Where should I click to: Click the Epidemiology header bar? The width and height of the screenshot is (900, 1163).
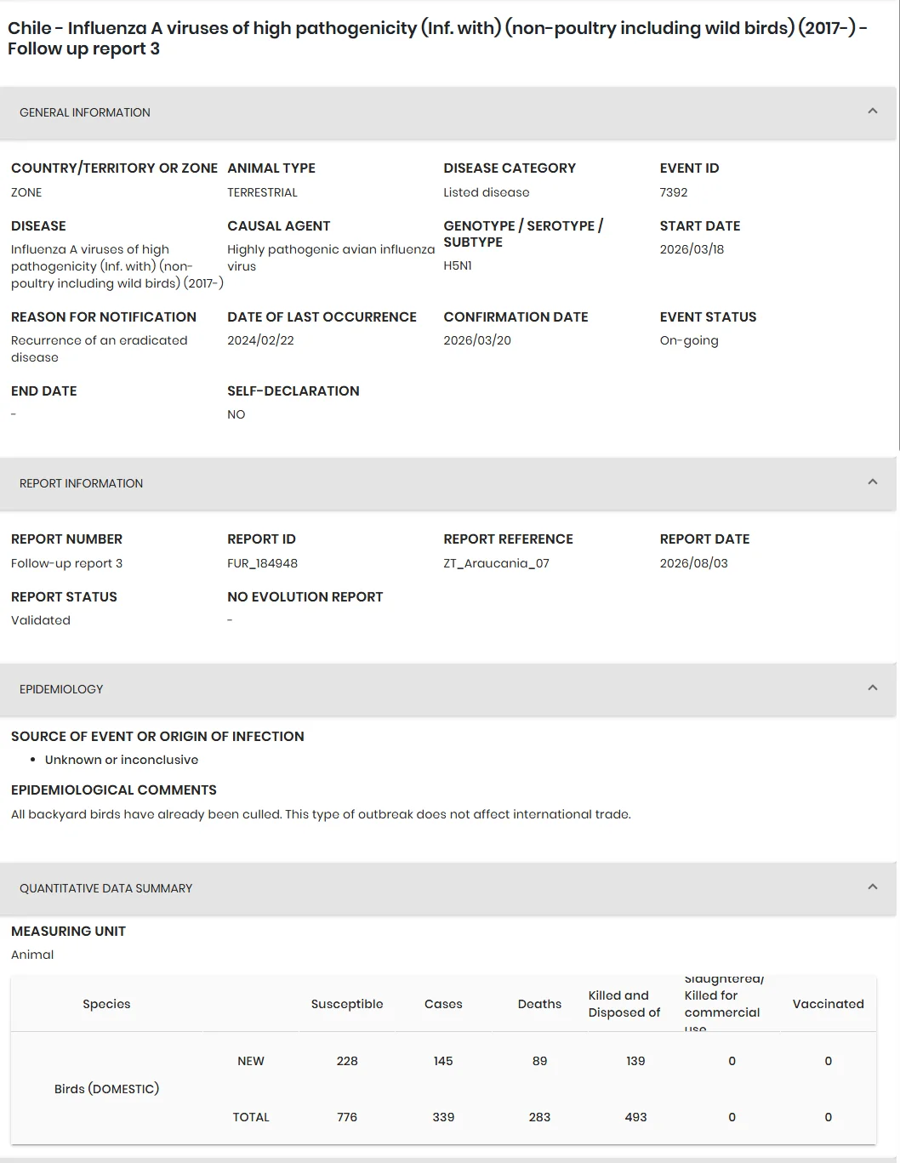[x=448, y=689]
